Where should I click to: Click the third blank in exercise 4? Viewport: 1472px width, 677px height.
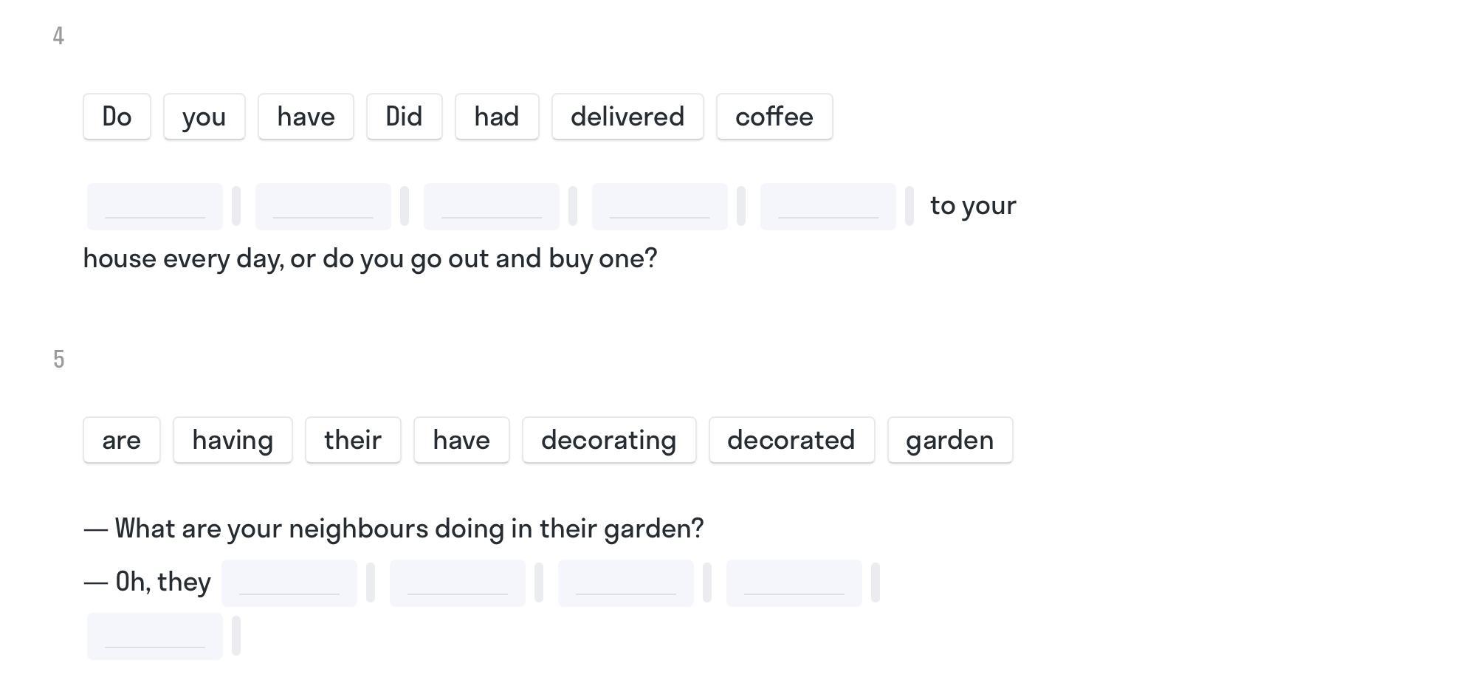tap(492, 207)
